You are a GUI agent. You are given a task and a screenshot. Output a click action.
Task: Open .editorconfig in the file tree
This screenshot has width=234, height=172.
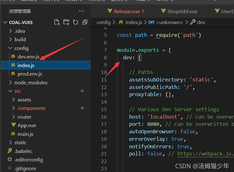point(29,160)
